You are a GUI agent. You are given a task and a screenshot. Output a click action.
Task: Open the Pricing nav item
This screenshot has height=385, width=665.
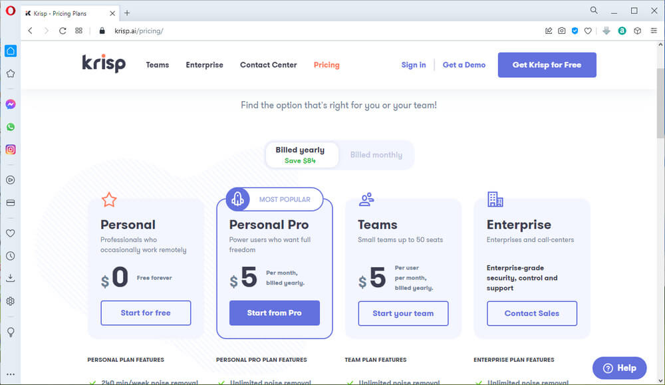click(x=327, y=65)
